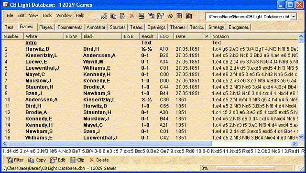Sort by the ECO column header
Screen dimensions: 306x173
166,36
